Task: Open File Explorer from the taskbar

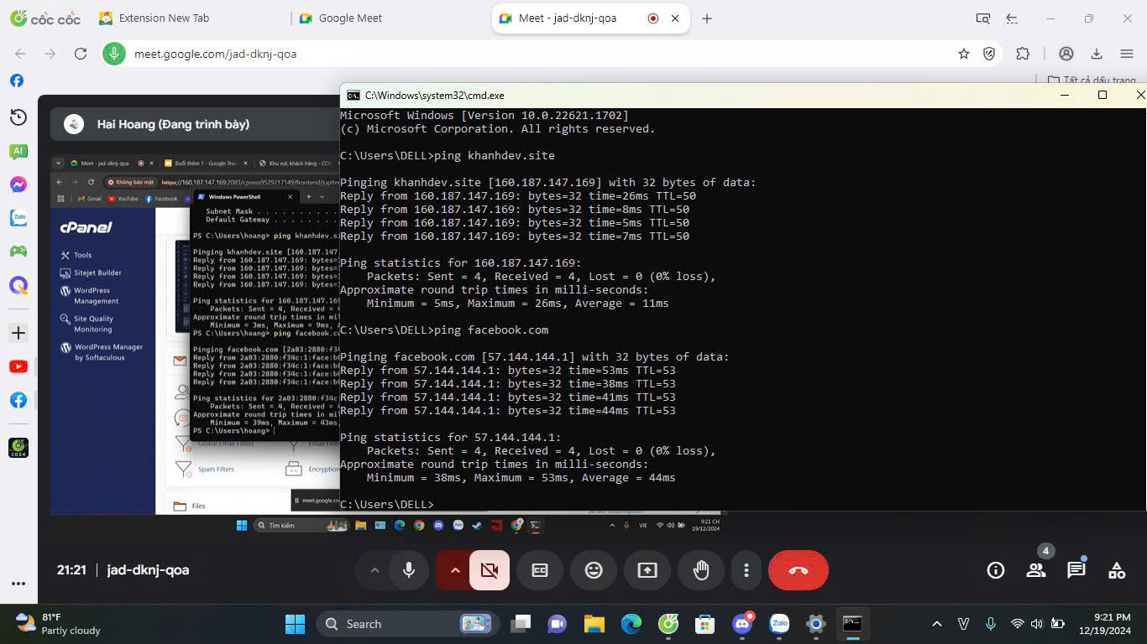Action: tap(594, 624)
